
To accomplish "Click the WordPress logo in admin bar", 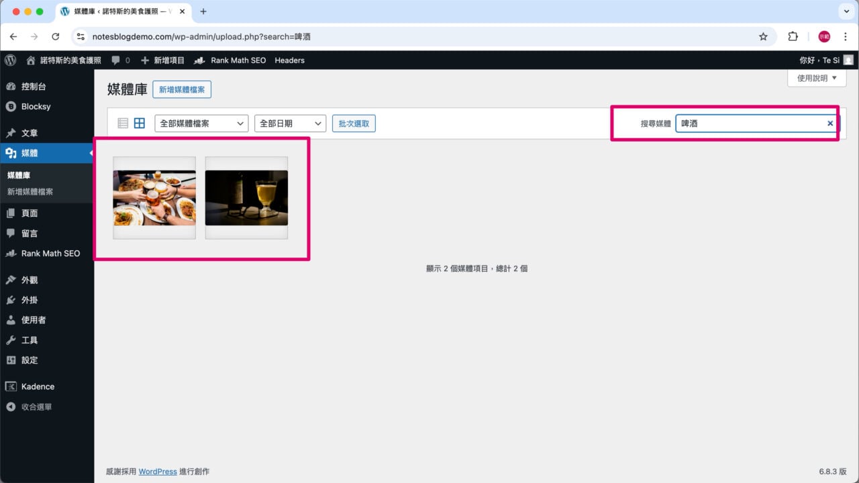I will (x=10, y=60).
